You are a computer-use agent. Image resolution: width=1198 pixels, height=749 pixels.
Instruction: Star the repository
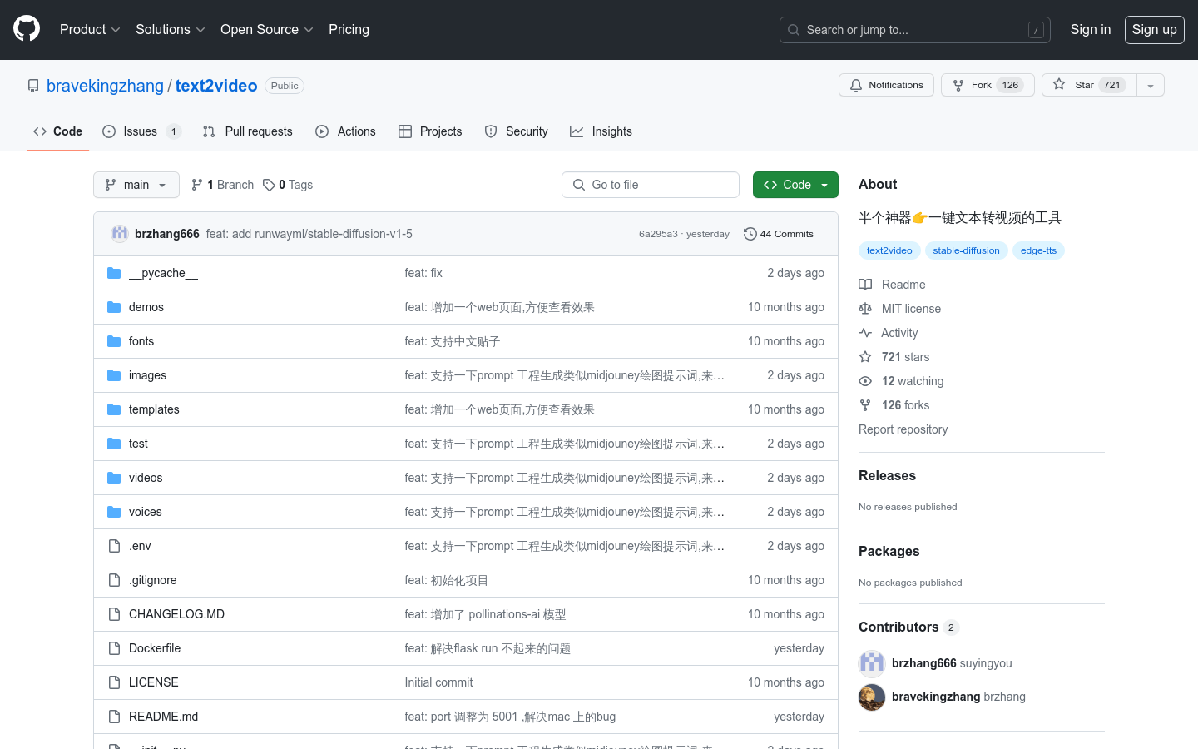coord(1089,85)
